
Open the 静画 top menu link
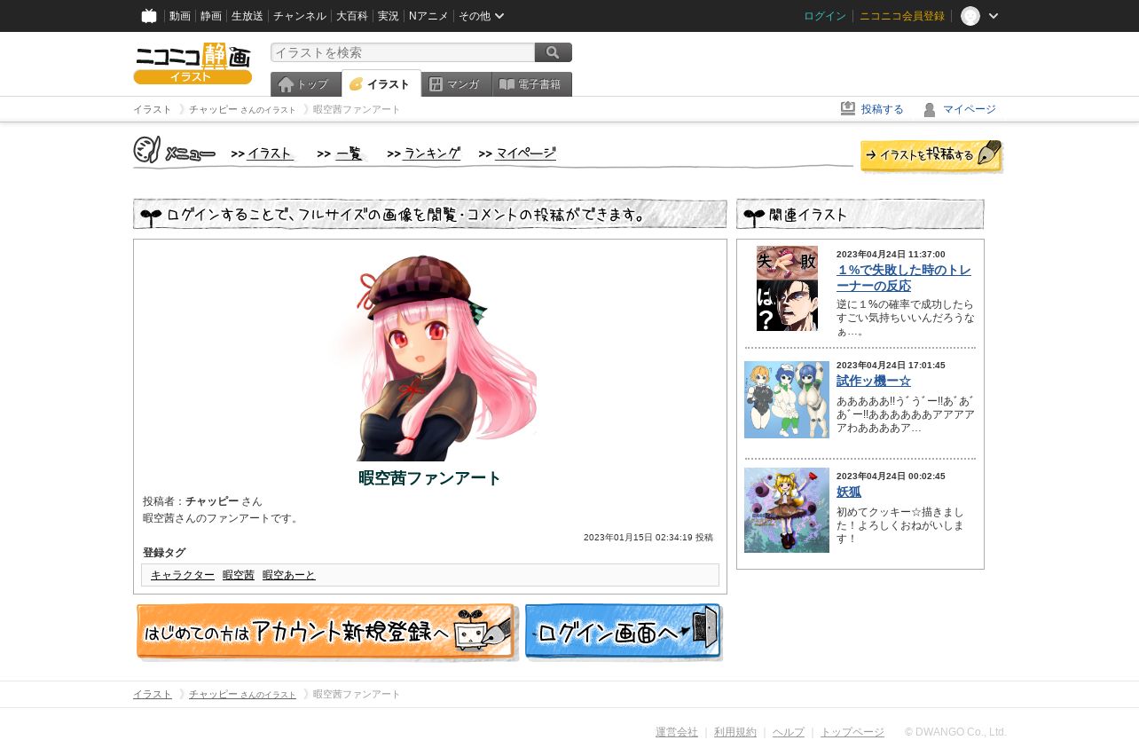coord(211,16)
